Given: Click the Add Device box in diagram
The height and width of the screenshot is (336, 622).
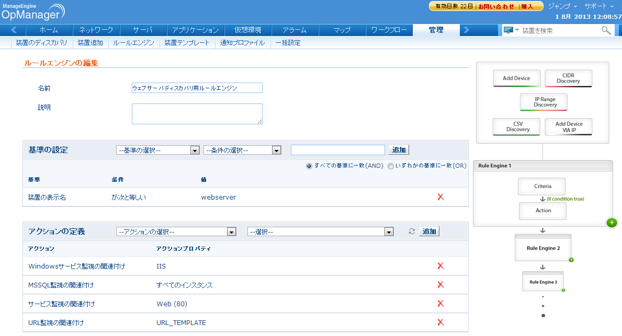Looking at the screenshot, I should coord(516,78).
